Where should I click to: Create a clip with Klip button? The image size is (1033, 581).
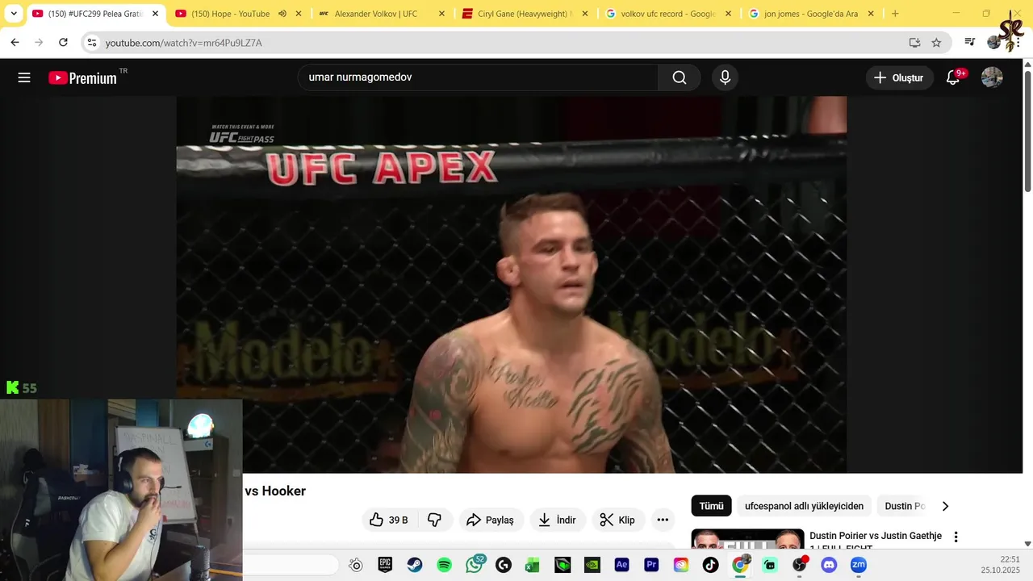tap(617, 520)
